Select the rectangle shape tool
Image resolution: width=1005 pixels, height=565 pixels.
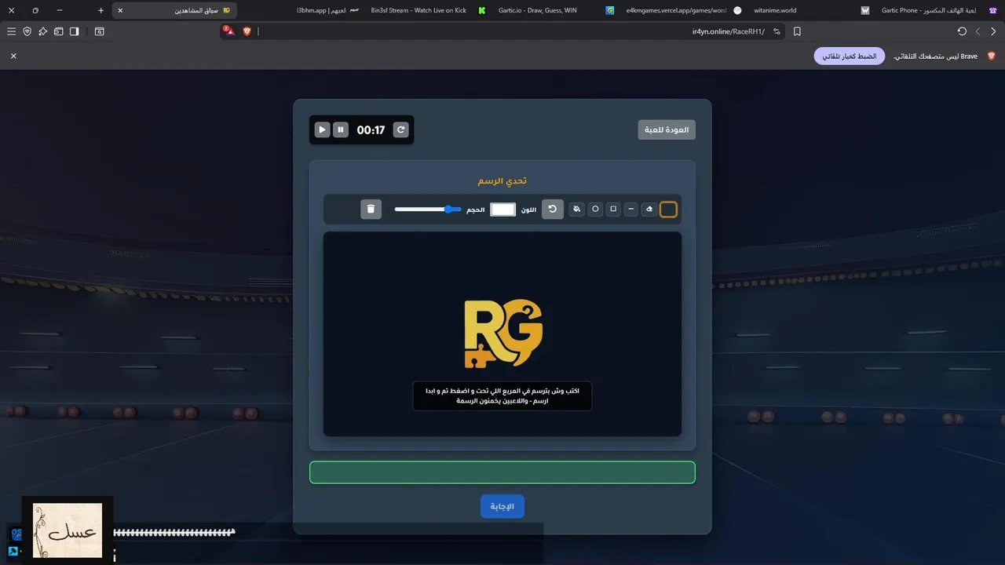tap(613, 210)
